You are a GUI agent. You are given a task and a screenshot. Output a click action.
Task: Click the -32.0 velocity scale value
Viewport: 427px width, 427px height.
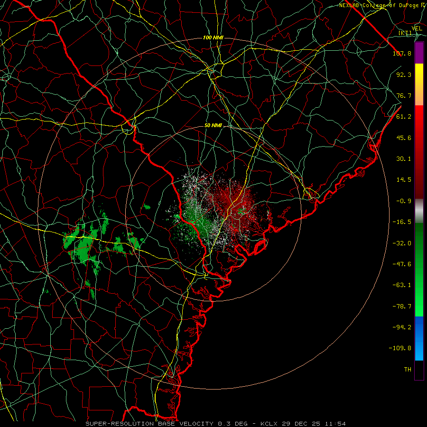[402, 243]
